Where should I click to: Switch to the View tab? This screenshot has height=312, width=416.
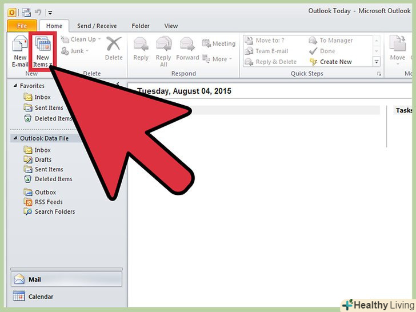171,26
